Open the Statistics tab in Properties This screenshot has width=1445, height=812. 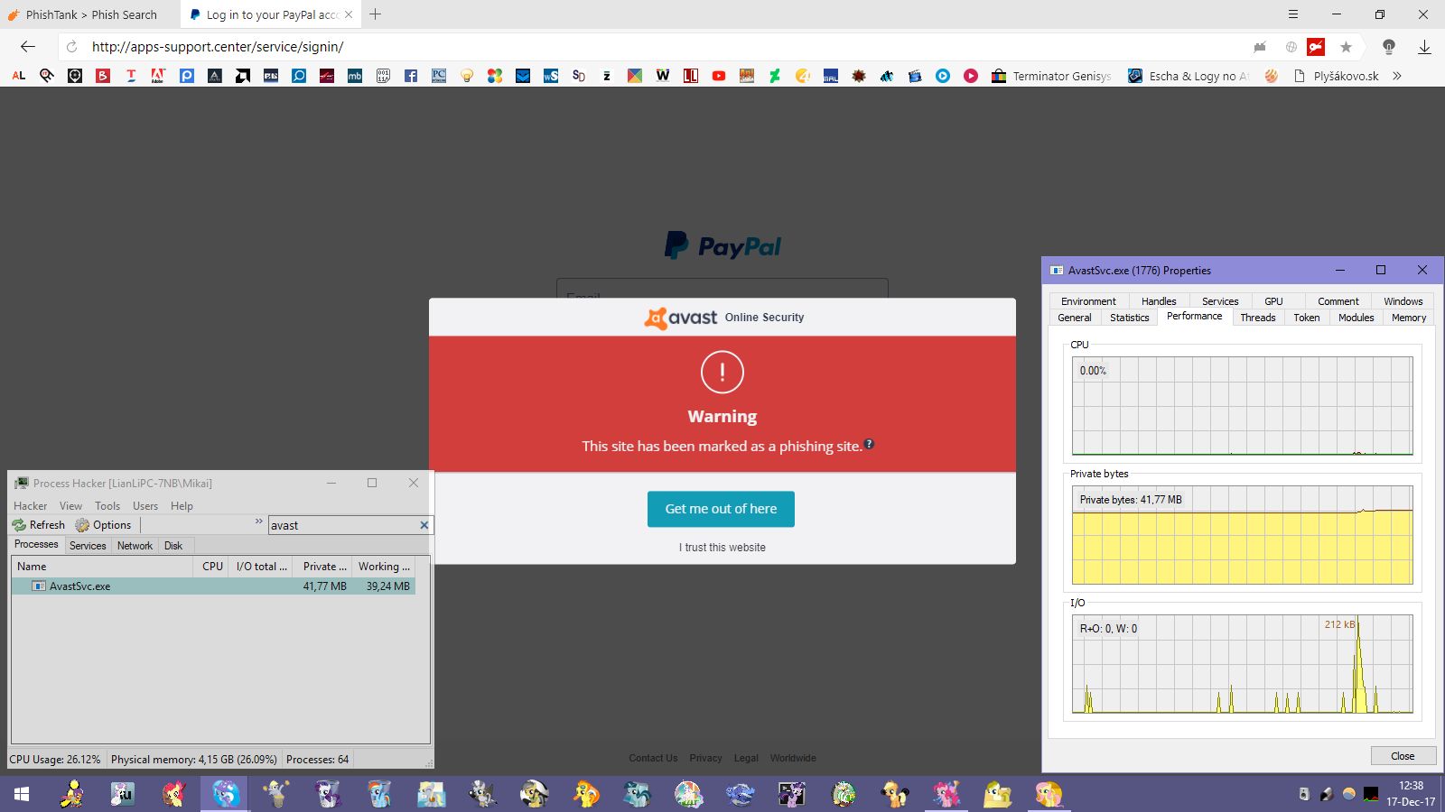(1130, 318)
